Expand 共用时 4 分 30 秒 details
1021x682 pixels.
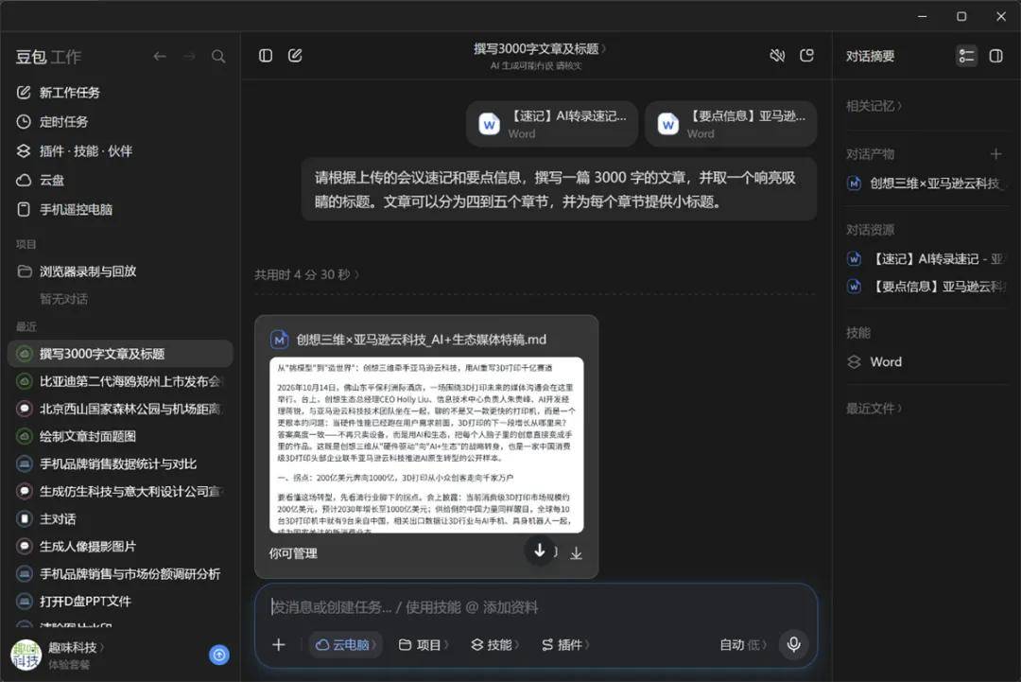tap(306, 275)
